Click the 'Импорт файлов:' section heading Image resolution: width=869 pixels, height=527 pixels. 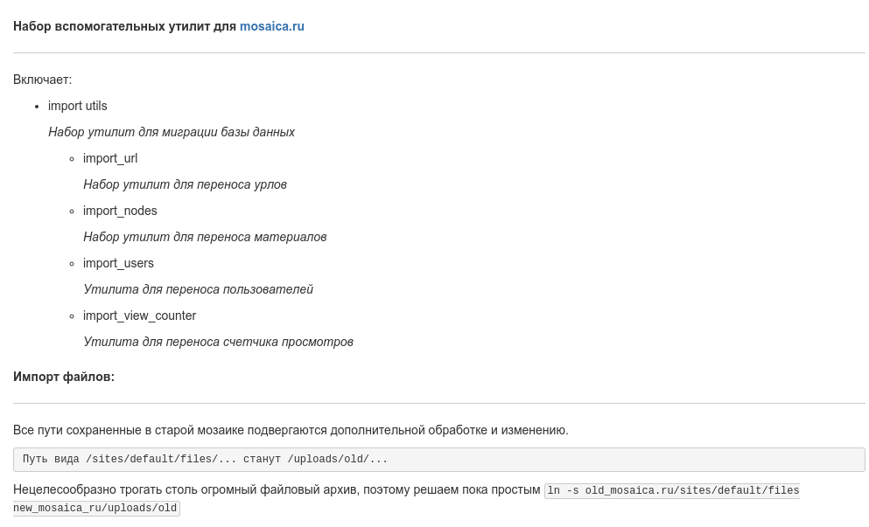(x=64, y=377)
